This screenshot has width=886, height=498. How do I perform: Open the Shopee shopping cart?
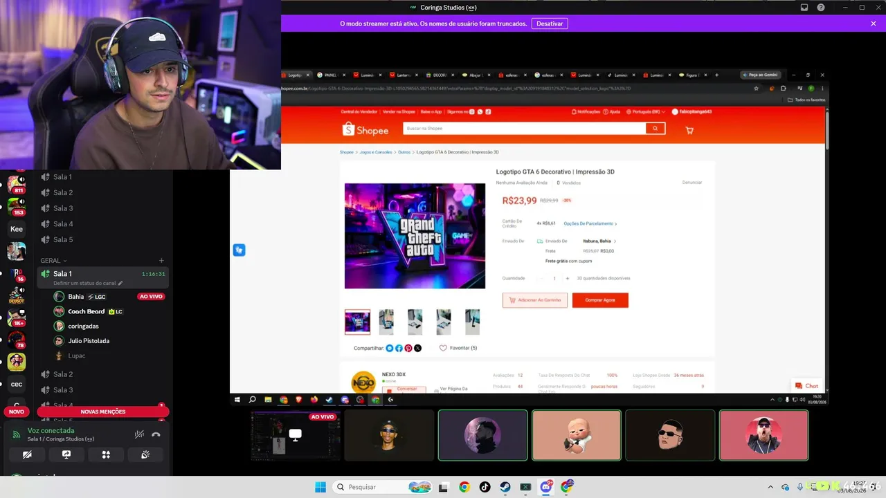click(689, 130)
